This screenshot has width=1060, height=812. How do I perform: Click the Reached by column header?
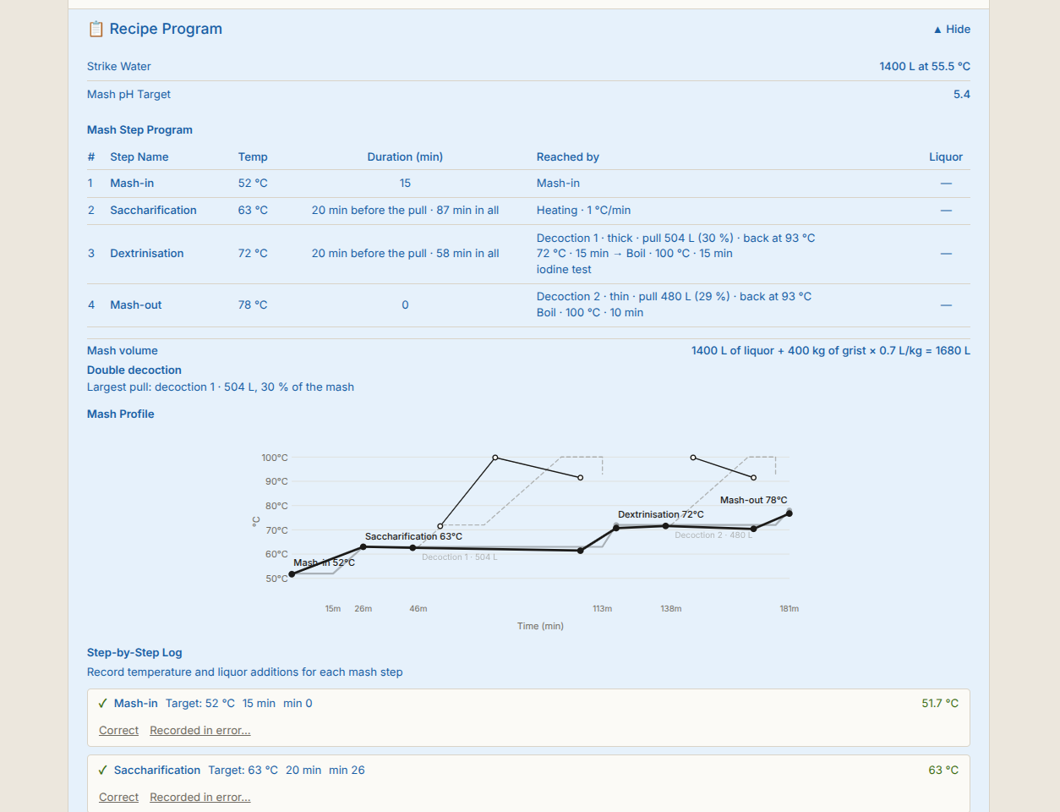[x=568, y=156]
